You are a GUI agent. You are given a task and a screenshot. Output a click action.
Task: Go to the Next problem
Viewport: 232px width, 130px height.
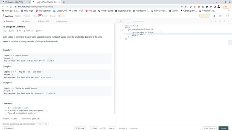pos(112,129)
